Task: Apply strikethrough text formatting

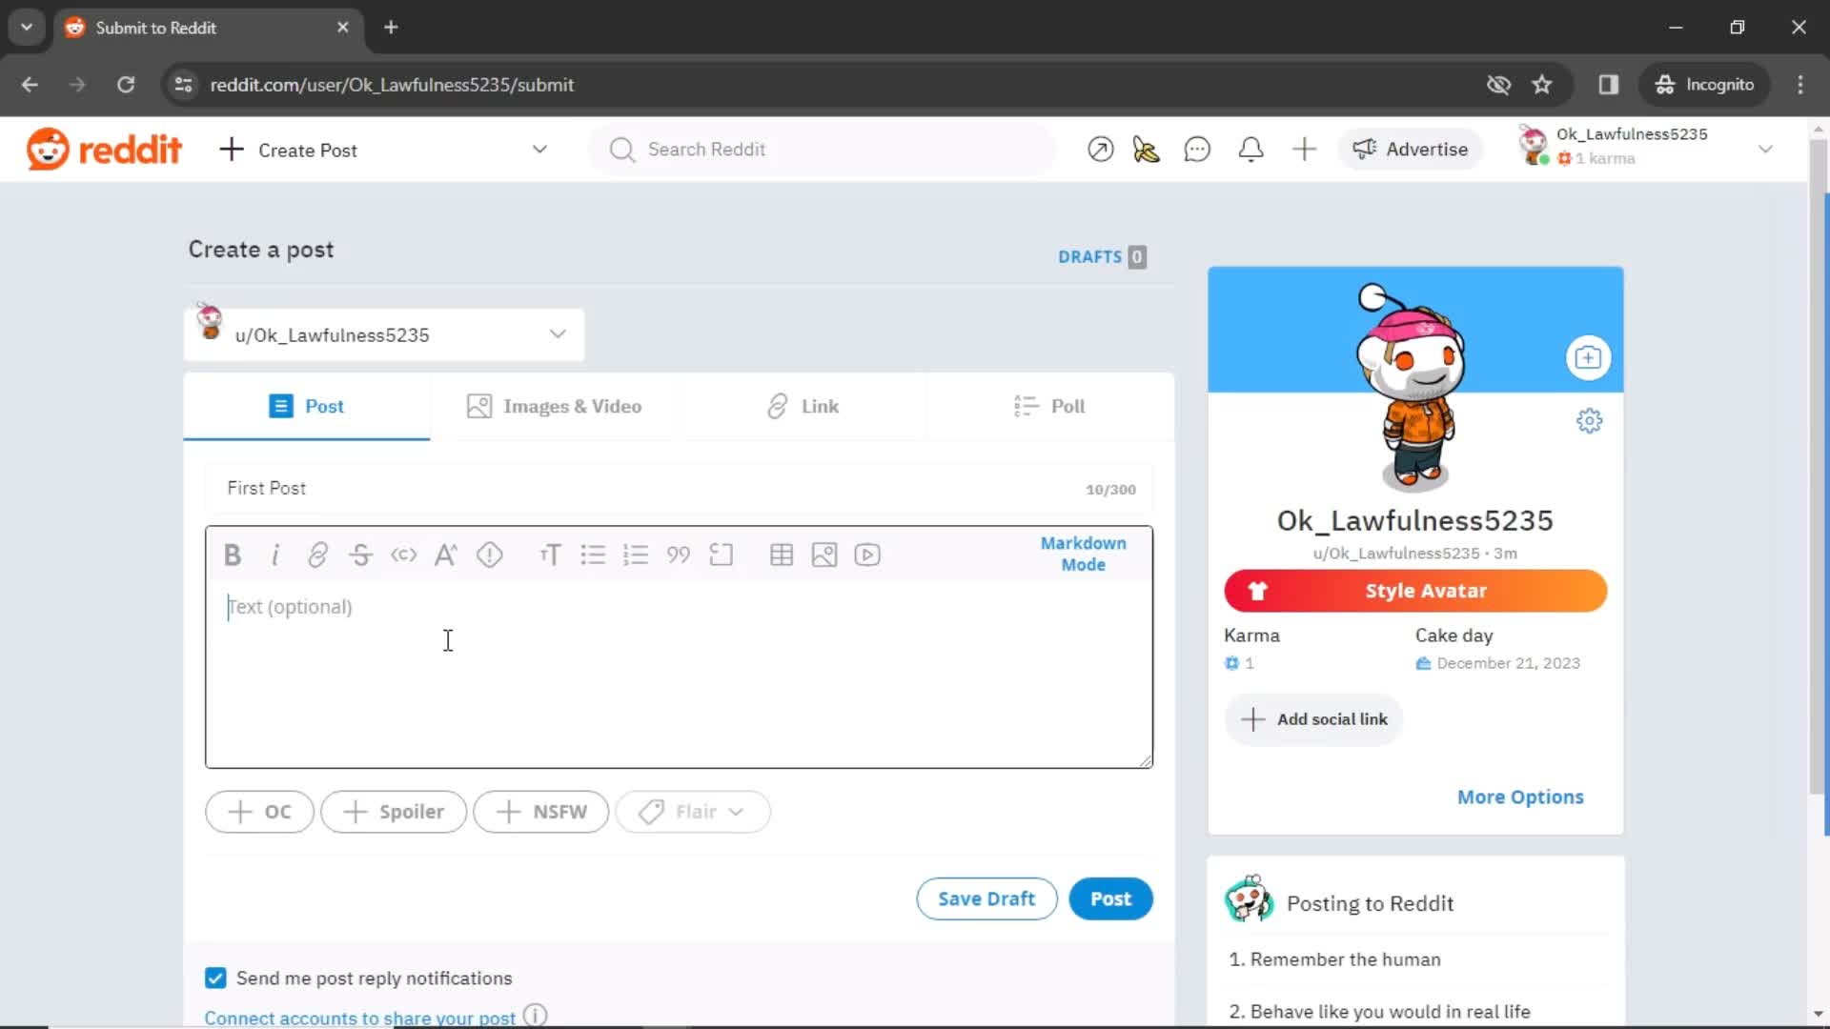Action: (x=360, y=555)
